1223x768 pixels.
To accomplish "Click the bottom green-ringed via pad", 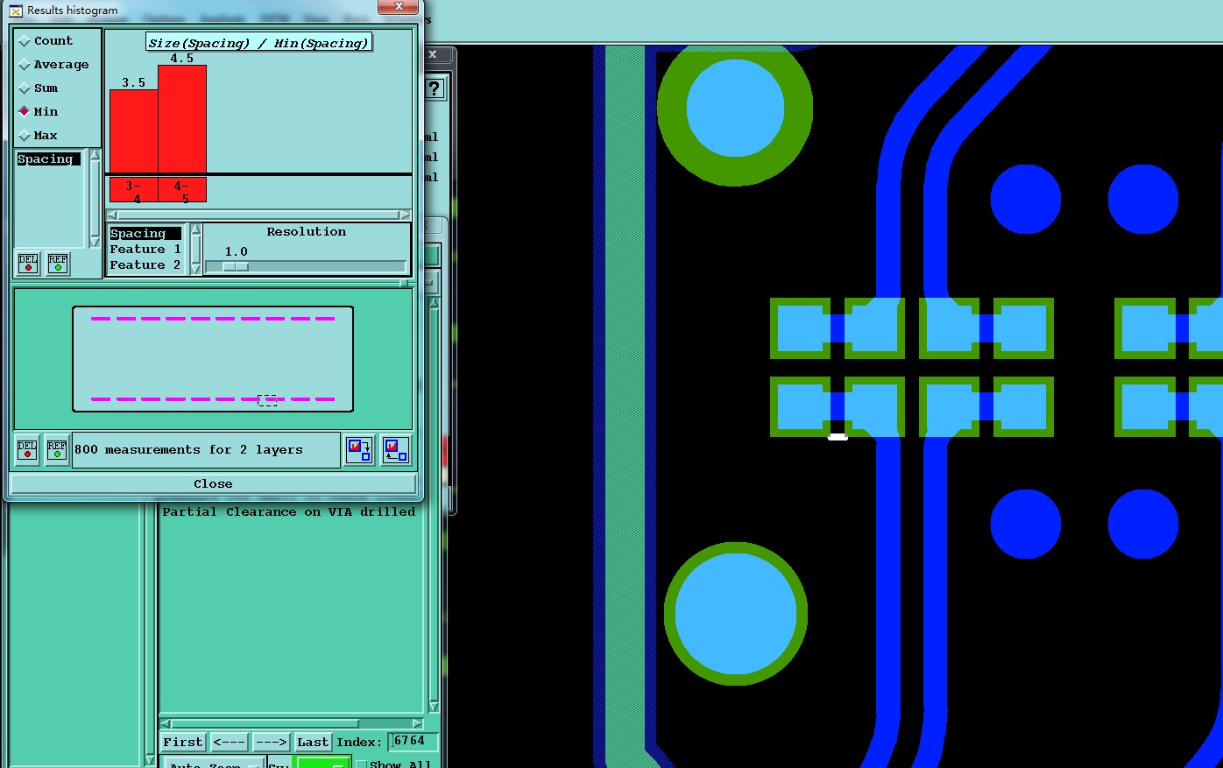I will click(735, 614).
